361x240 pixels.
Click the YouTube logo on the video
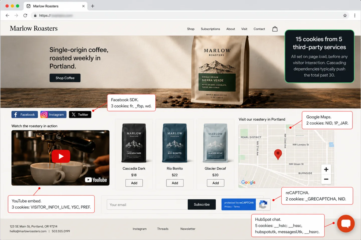(x=96, y=180)
